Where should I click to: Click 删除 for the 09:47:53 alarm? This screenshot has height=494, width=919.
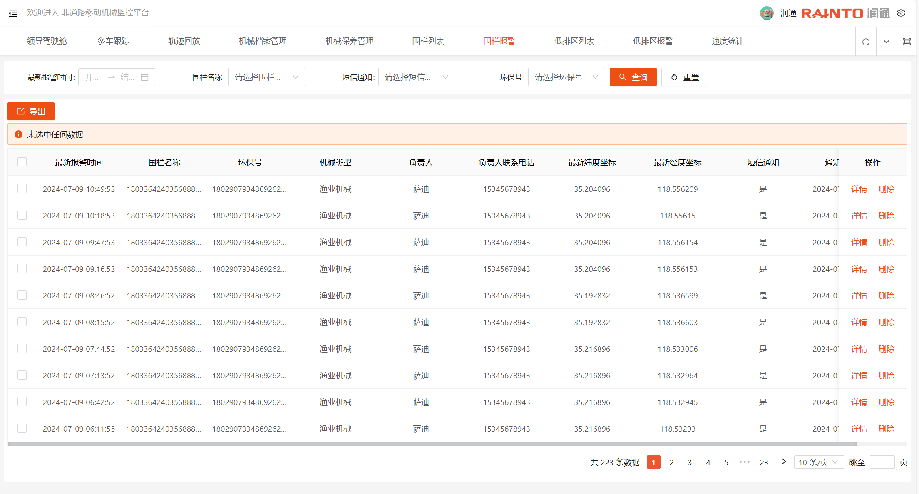886,243
